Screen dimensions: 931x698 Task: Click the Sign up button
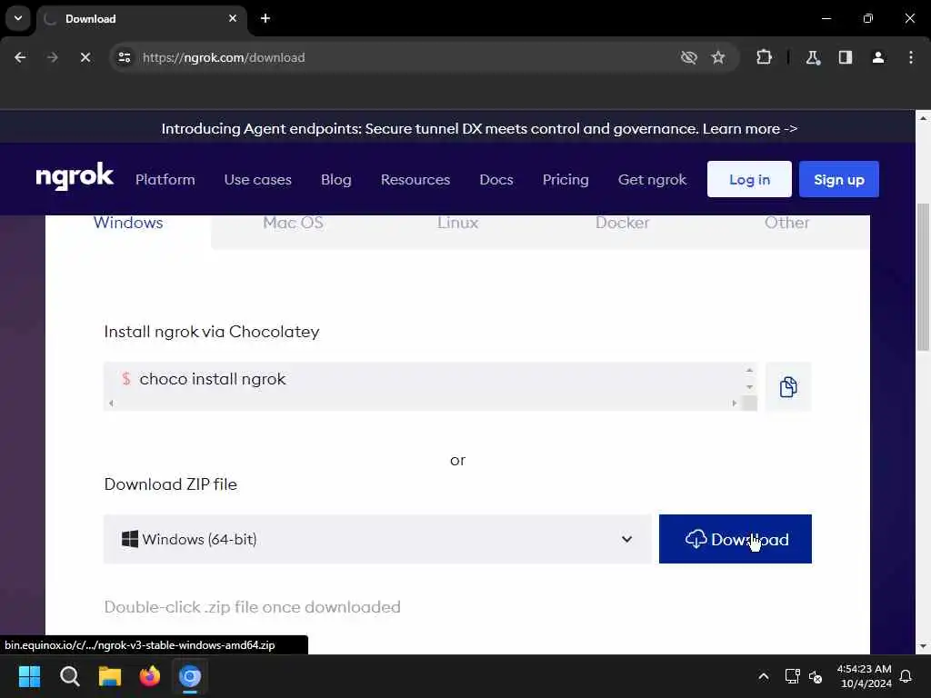(x=839, y=179)
